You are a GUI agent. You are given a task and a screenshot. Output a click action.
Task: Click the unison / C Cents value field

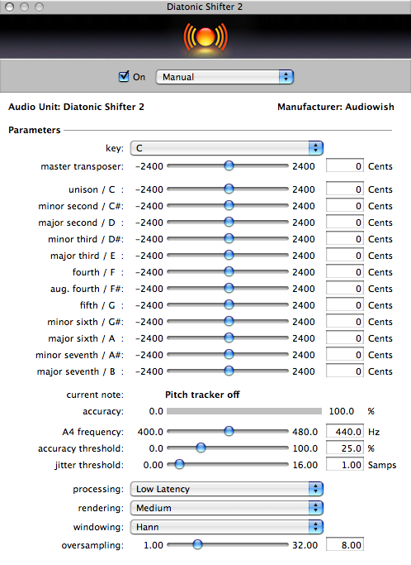pos(345,189)
